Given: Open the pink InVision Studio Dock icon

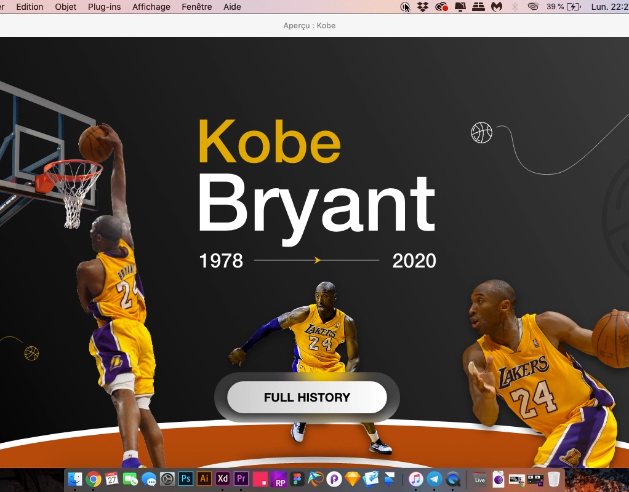Looking at the screenshot, I should click(x=260, y=479).
